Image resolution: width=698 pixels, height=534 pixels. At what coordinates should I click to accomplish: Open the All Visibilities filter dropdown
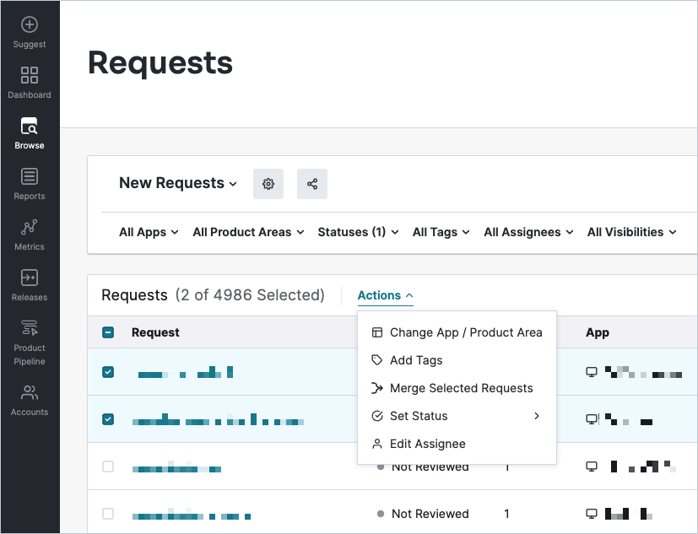coord(631,232)
